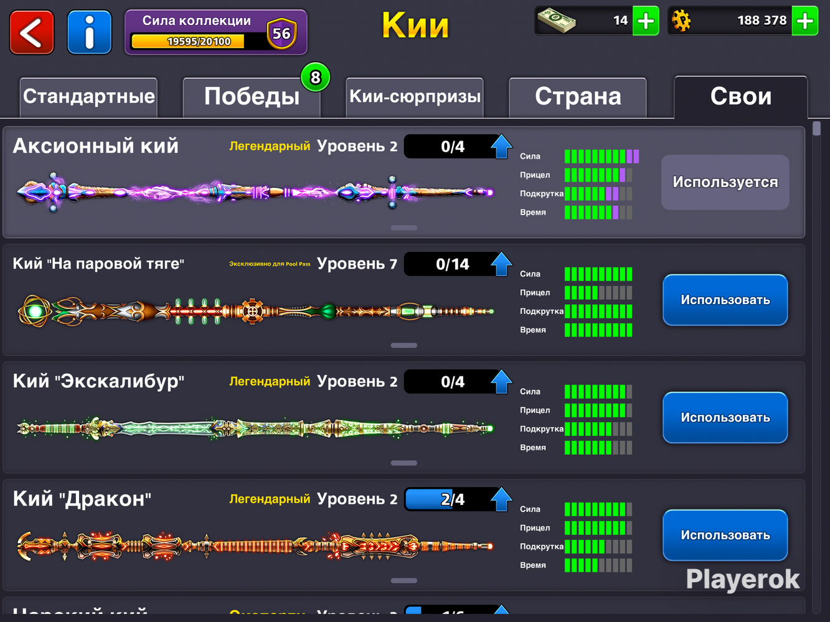The height and width of the screenshot is (622, 830).
Task: Tap the "Дракон" cue 2/4 progress bar
Action: (x=452, y=499)
